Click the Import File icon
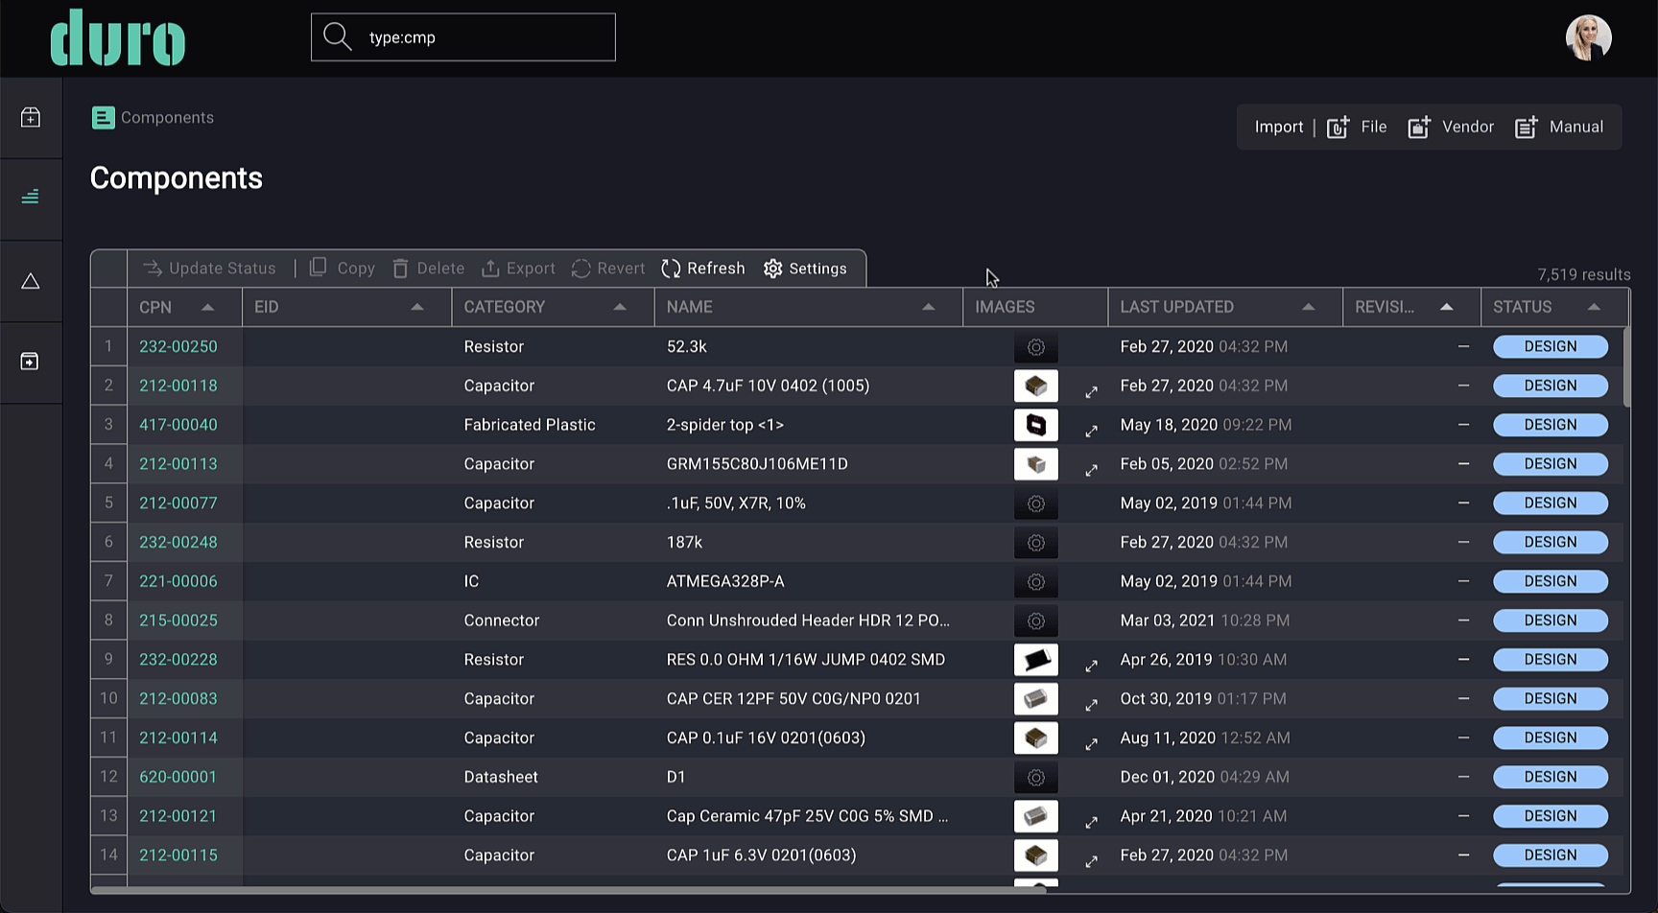 tap(1338, 127)
